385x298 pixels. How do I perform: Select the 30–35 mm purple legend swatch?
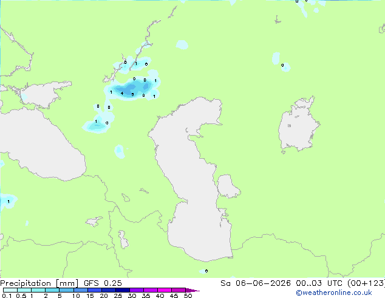pyautogui.click(x=137, y=290)
